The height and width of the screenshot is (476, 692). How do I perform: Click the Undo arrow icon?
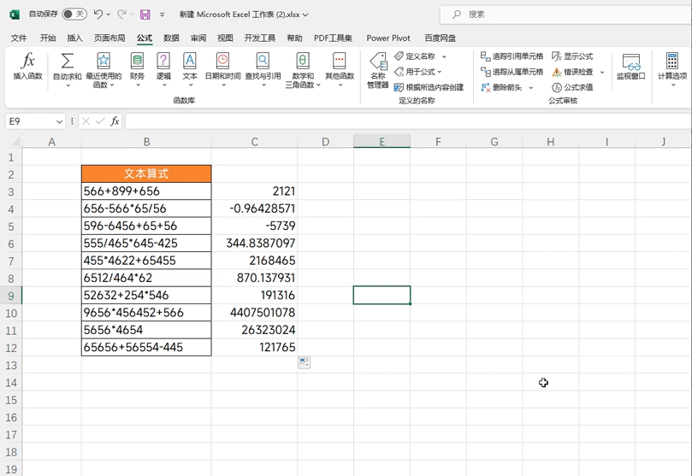click(x=98, y=15)
